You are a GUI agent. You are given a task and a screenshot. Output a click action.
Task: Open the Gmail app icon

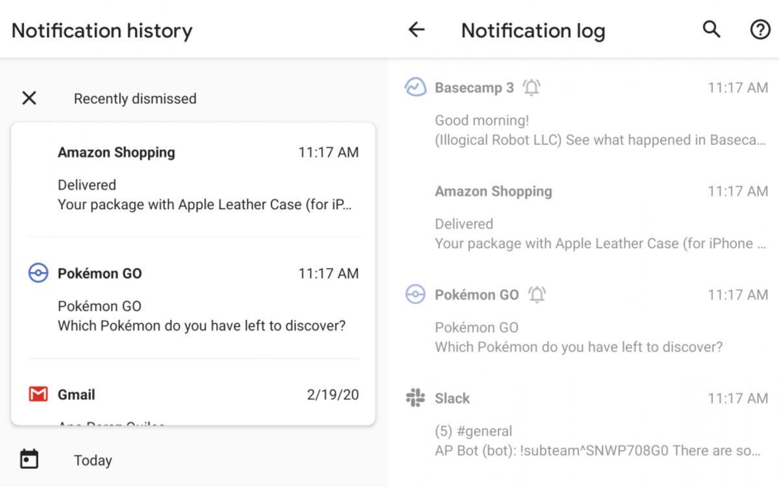(38, 394)
